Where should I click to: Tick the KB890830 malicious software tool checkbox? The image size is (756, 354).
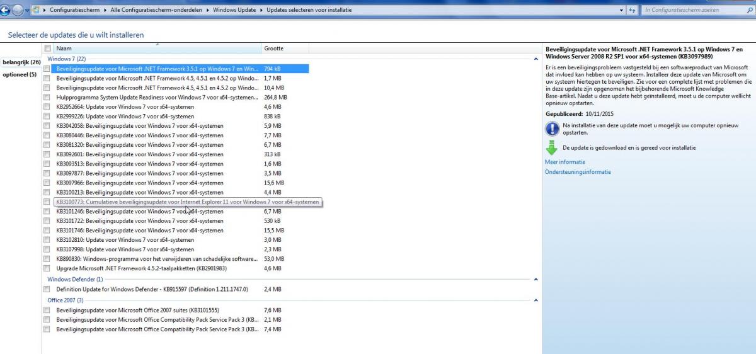47,259
